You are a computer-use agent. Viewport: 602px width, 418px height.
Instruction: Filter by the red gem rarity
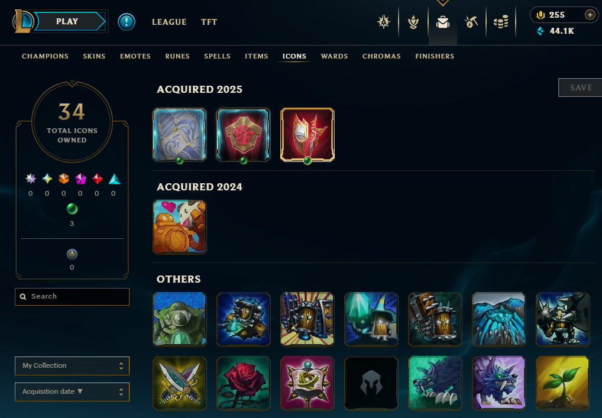point(97,179)
